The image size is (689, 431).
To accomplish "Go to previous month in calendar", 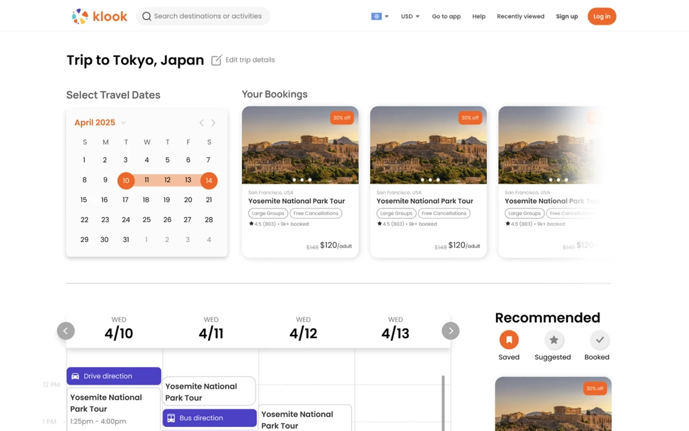I will [201, 122].
